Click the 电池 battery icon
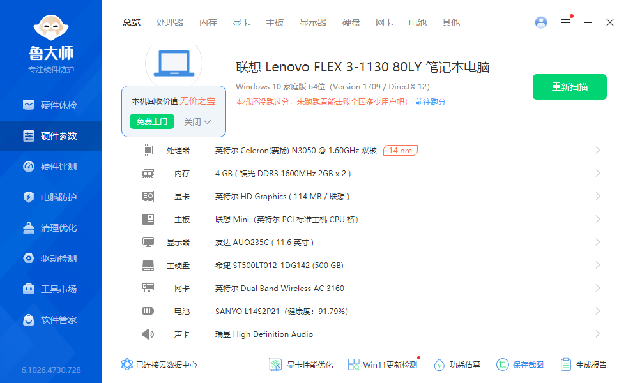The image size is (626, 383). [x=148, y=312]
